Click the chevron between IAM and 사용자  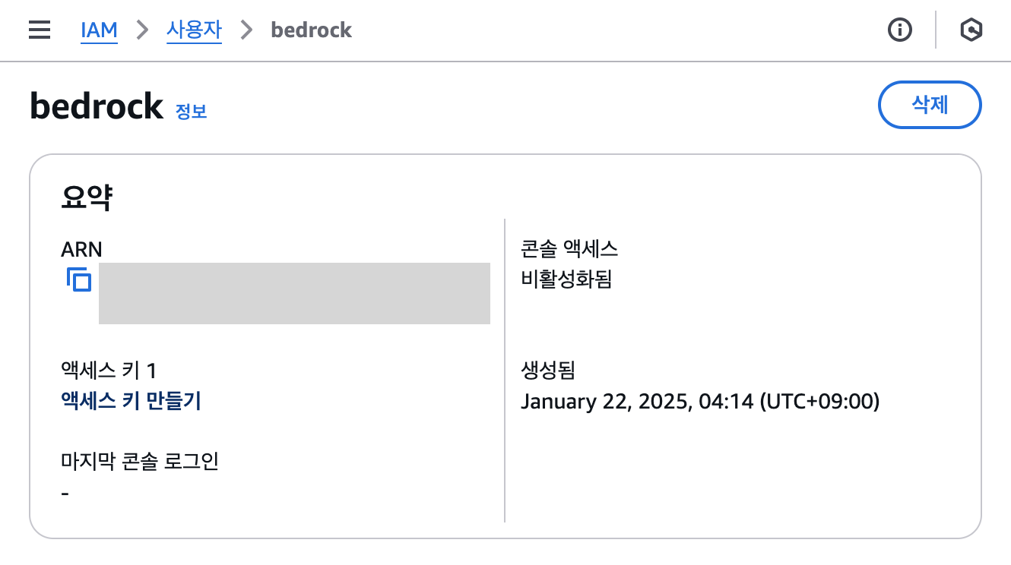tap(142, 30)
